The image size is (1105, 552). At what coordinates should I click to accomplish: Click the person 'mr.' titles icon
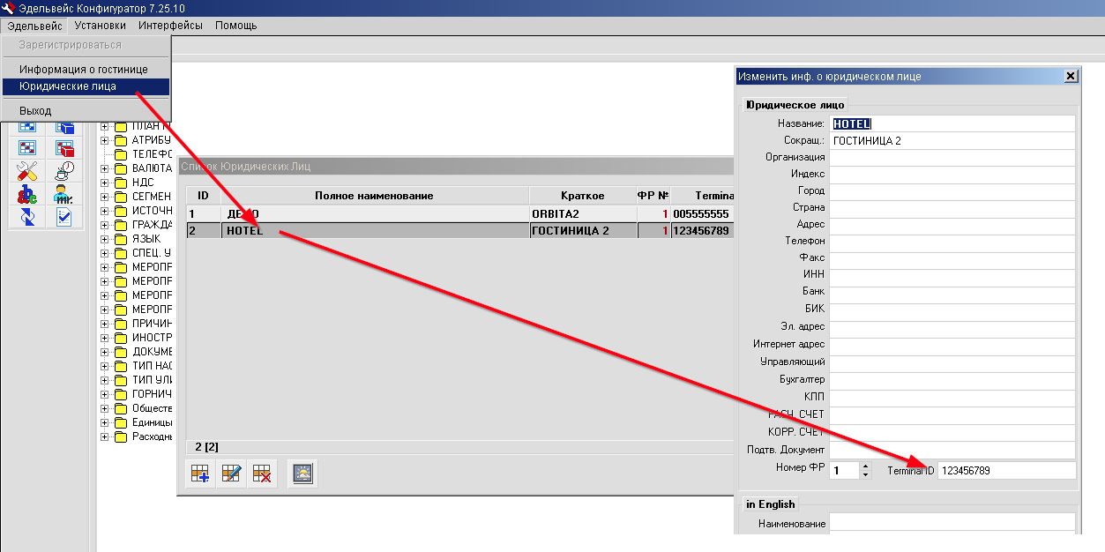64,193
